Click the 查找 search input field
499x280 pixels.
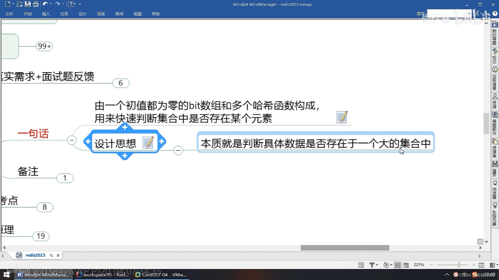(449, 13)
